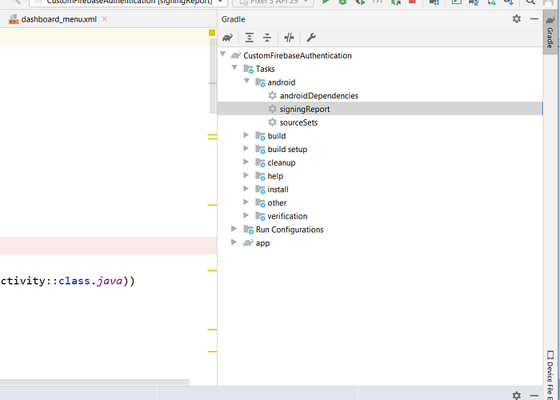Click the Debug bug icon in toolbar
Image resolution: width=560 pixels, height=400 pixels.
[343, 2]
